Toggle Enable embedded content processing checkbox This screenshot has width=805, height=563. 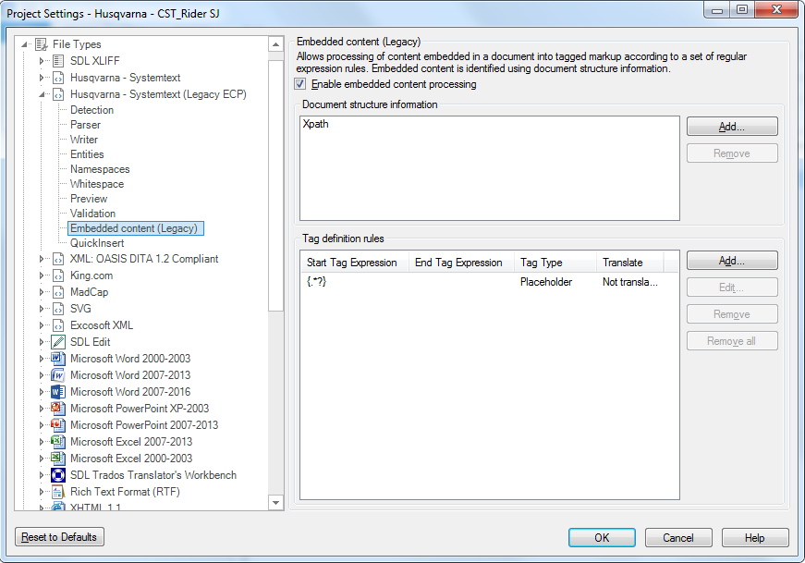300,84
